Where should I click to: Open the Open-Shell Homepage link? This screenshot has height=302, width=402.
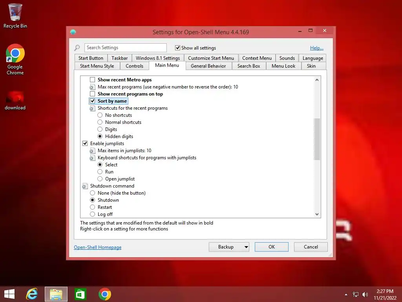click(98, 247)
